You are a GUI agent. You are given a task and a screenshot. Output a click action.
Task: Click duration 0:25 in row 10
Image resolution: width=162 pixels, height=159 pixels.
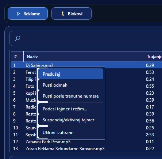click(x=150, y=128)
